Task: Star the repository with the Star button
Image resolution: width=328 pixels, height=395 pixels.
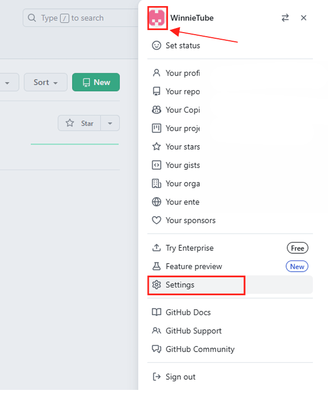Action: pos(79,123)
